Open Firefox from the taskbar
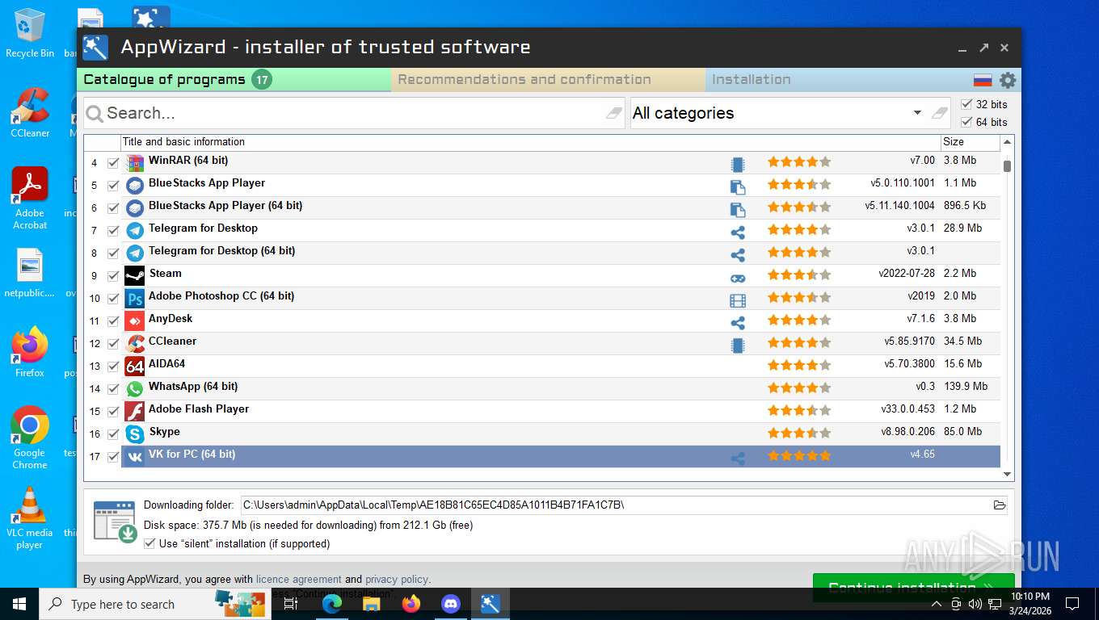This screenshot has width=1099, height=620. 411,604
